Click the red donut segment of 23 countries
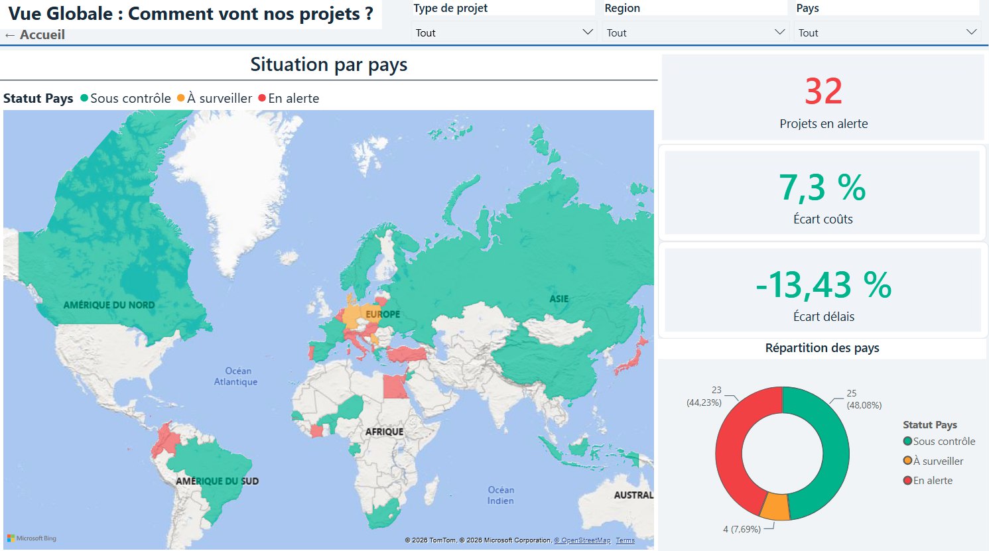This screenshot has height=551, width=989. point(730,444)
